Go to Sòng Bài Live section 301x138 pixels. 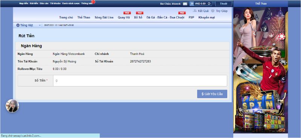click(x=104, y=17)
